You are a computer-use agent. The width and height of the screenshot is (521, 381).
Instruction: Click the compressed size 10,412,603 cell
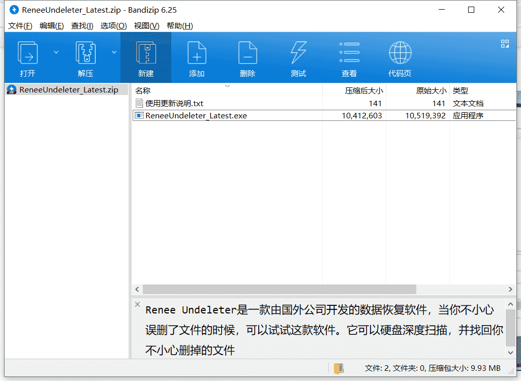click(x=361, y=116)
